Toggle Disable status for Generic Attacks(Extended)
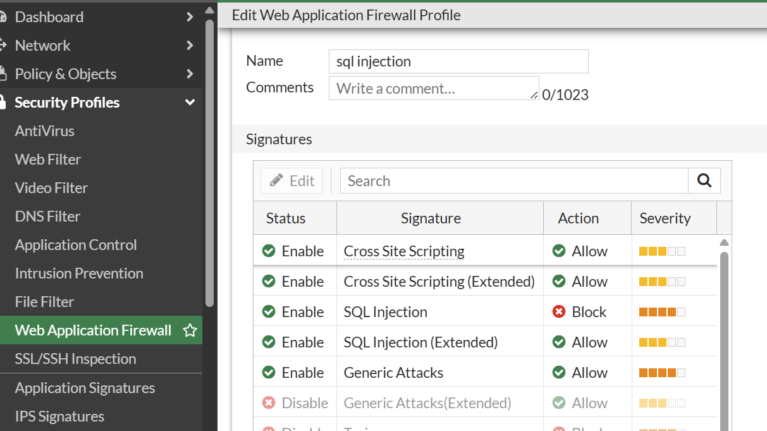 269,403
